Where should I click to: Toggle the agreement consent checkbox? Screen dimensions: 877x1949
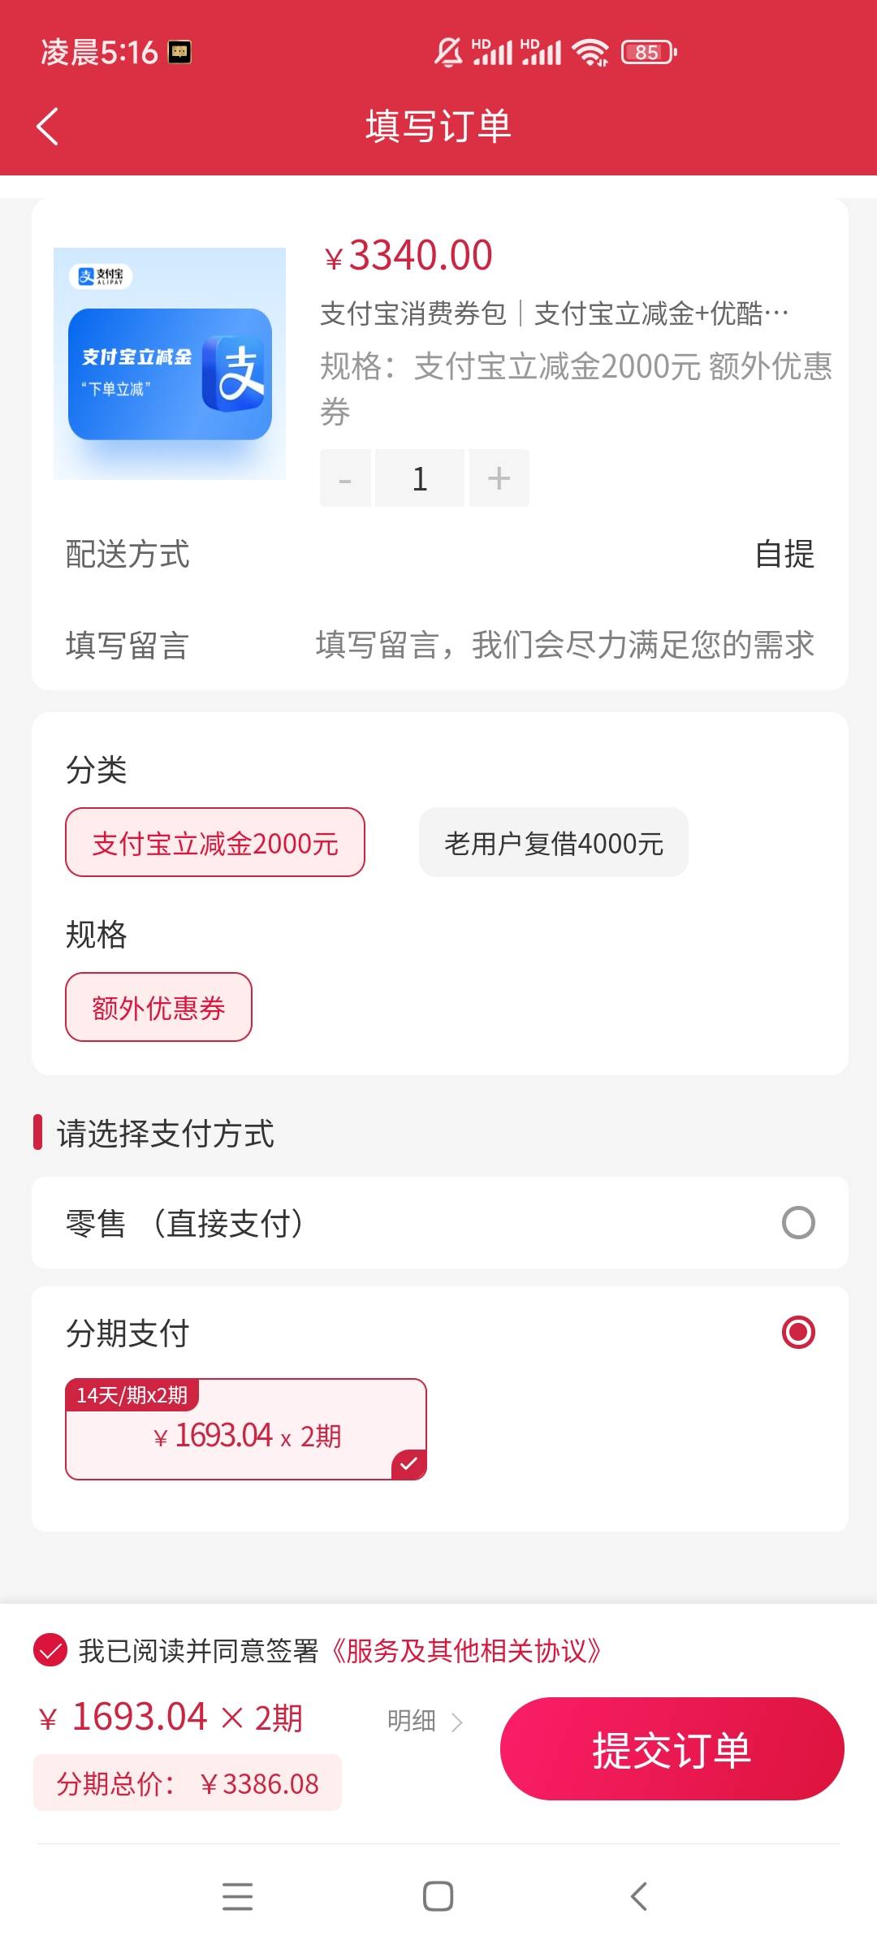coord(50,1650)
